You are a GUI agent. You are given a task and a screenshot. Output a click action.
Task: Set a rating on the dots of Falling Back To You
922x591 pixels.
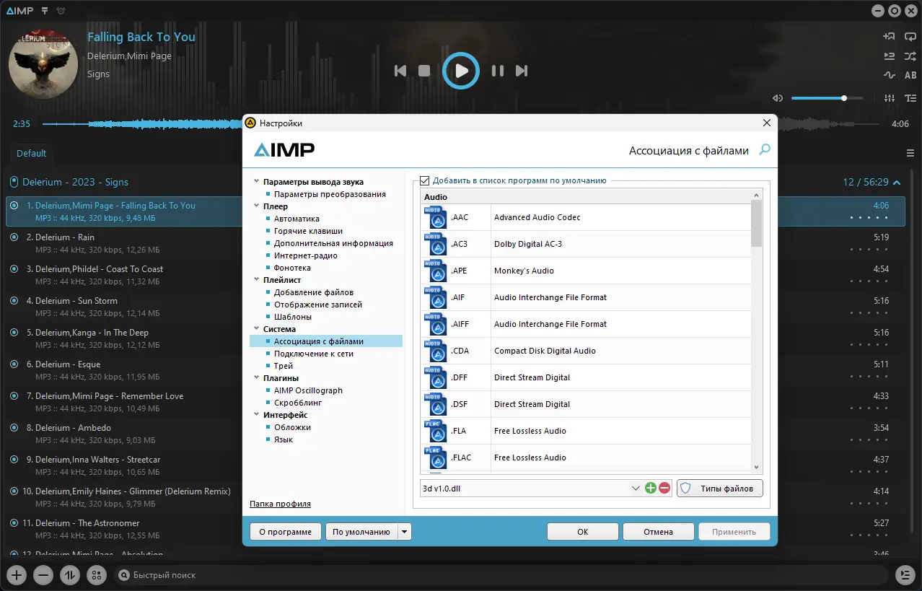[869, 218]
